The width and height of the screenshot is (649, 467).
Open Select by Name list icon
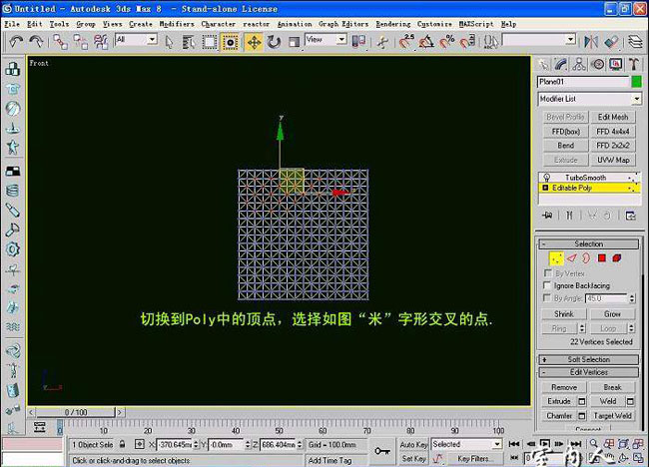pos(189,42)
